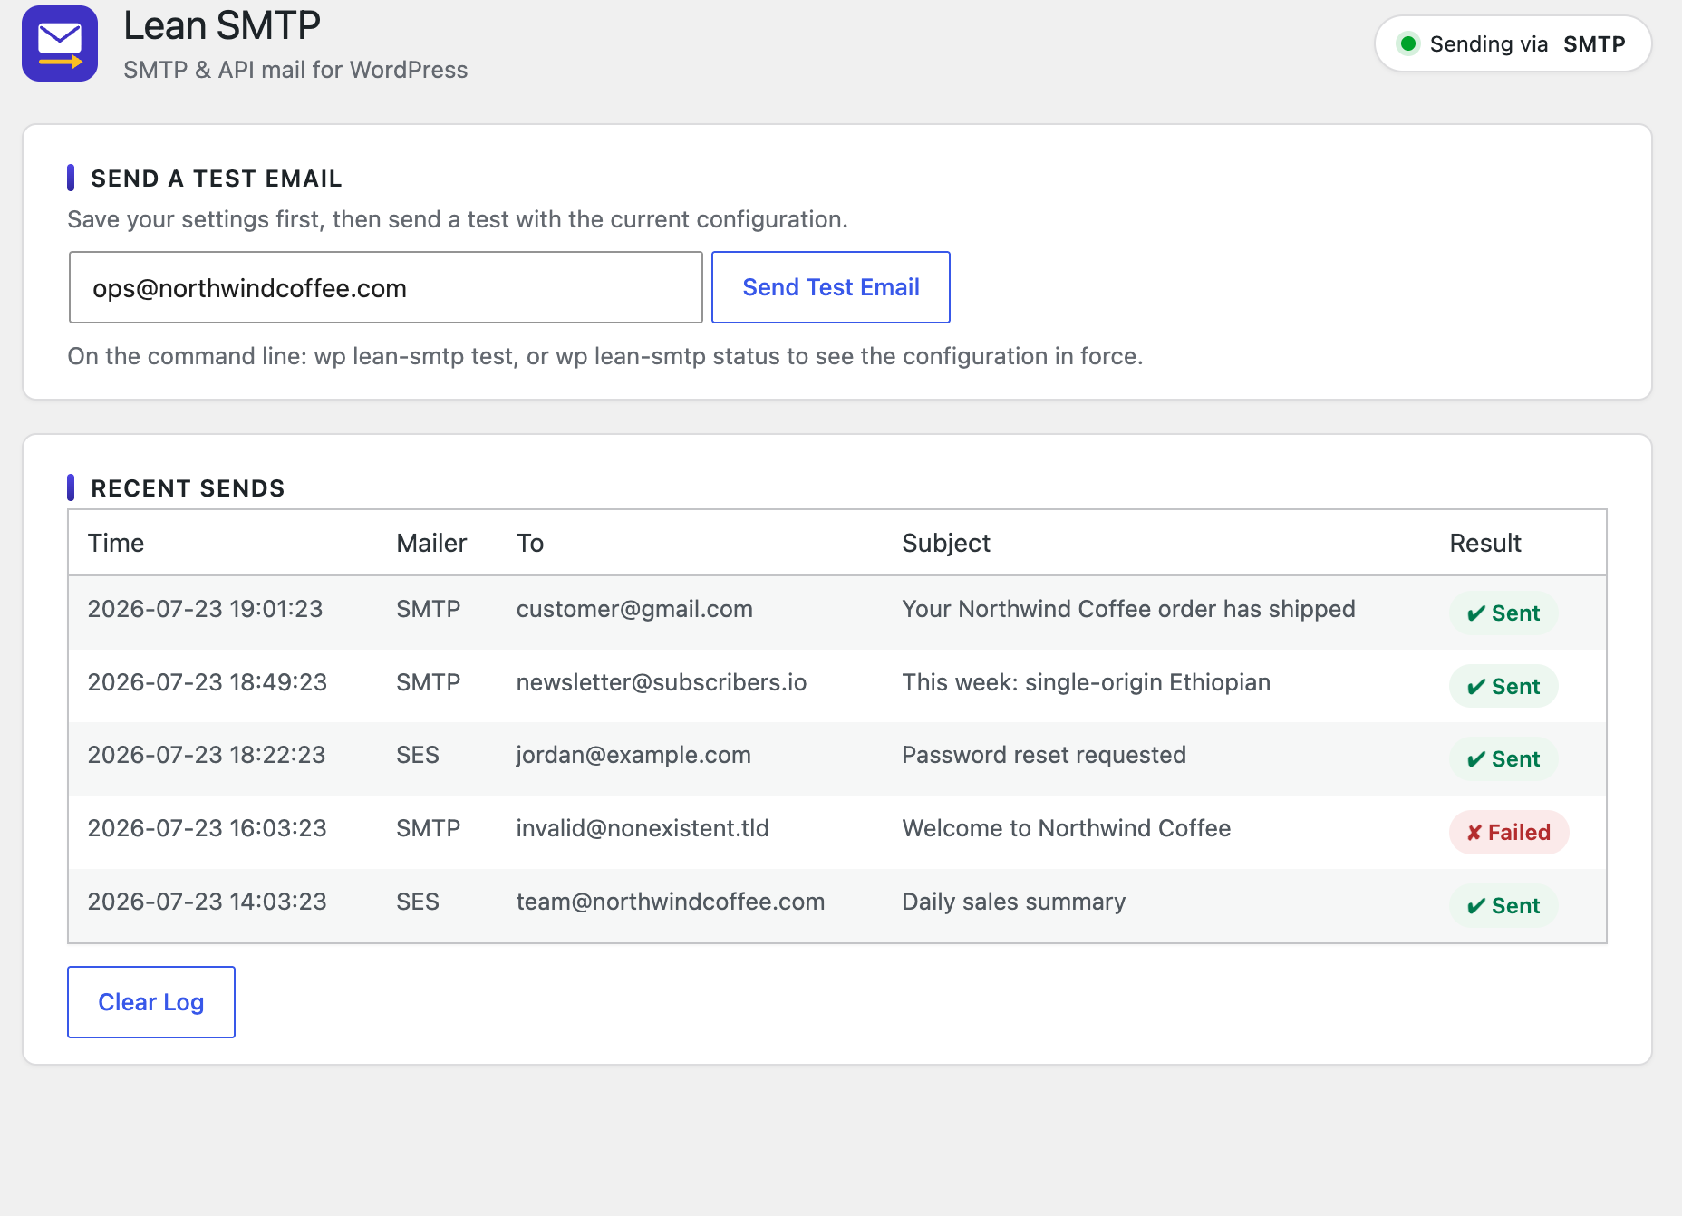The width and height of the screenshot is (1682, 1216).
Task: Click the Failed badge for invalid@nonexistent.tld
Action: [x=1509, y=833]
